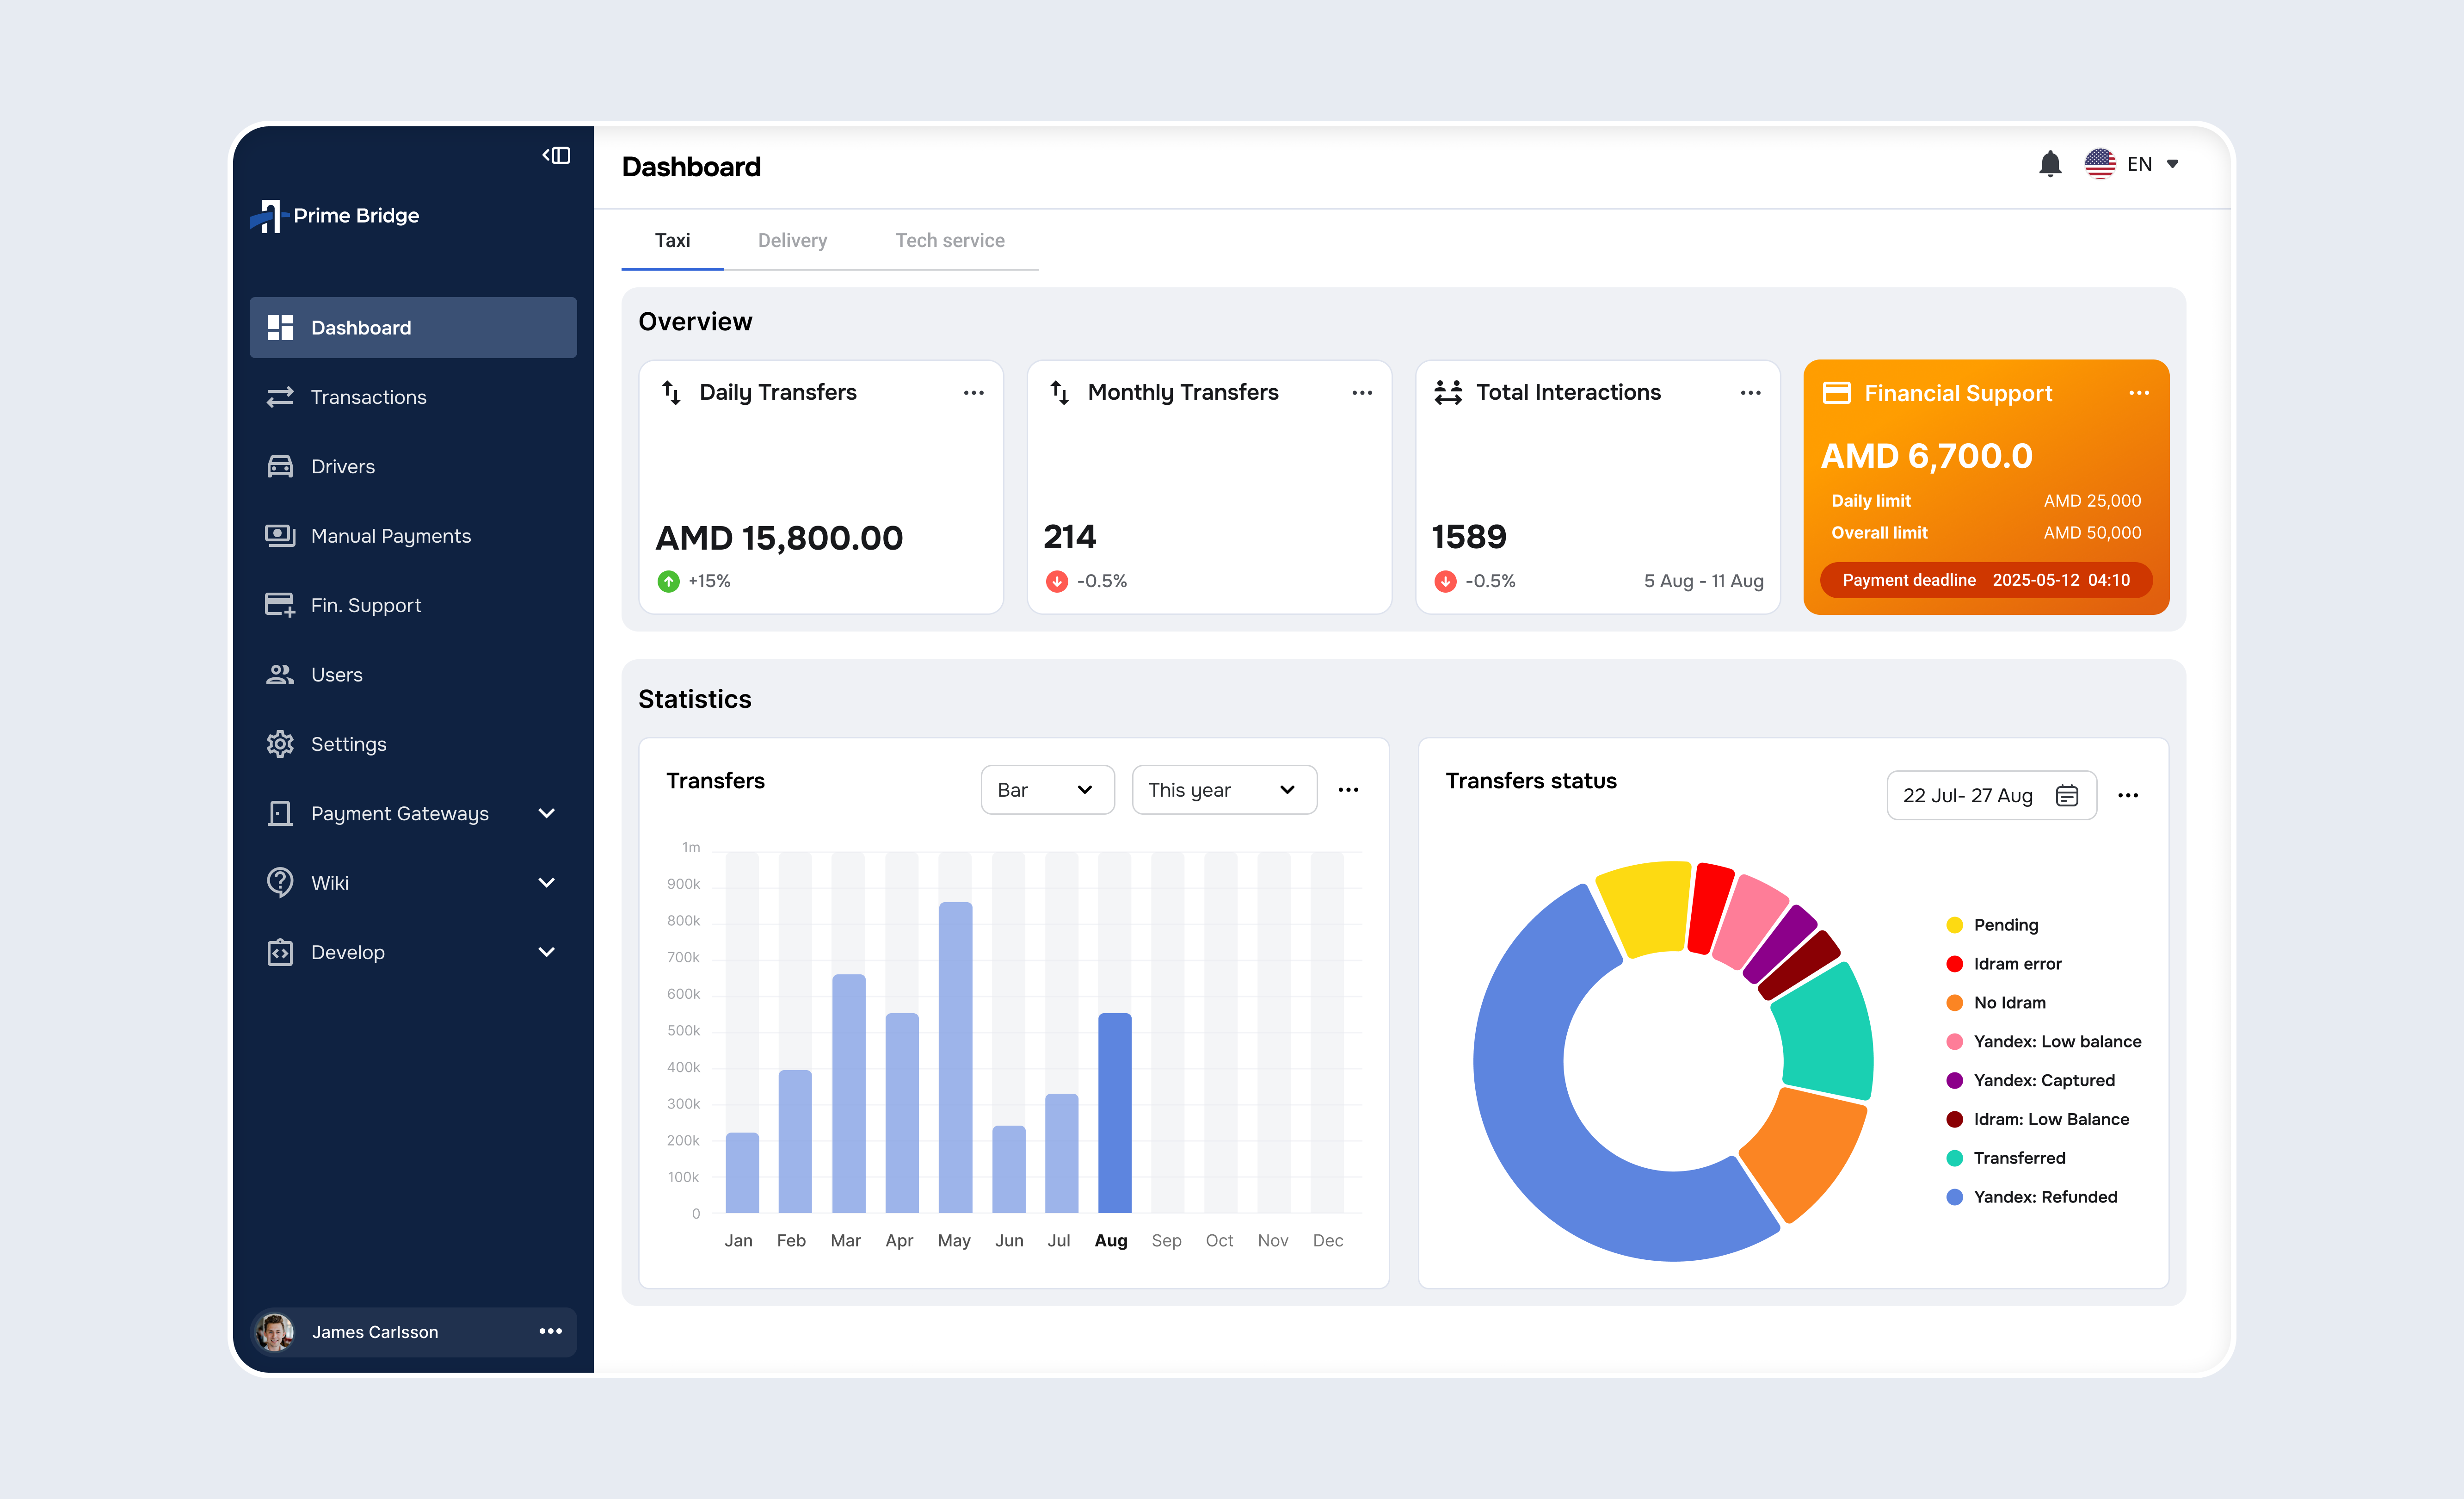Click the Prime Bridge logo
2464x1499 pixels.
pos(334,215)
